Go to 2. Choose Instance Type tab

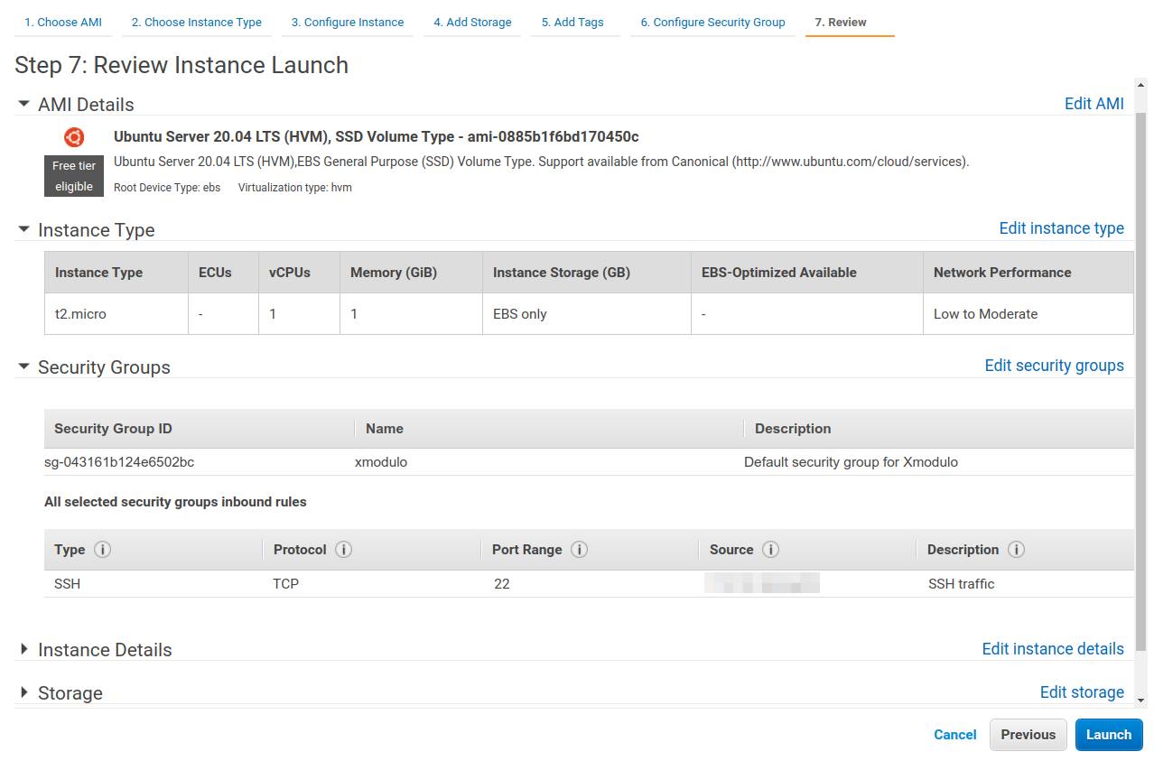pyautogui.click(x=197, y=22)
